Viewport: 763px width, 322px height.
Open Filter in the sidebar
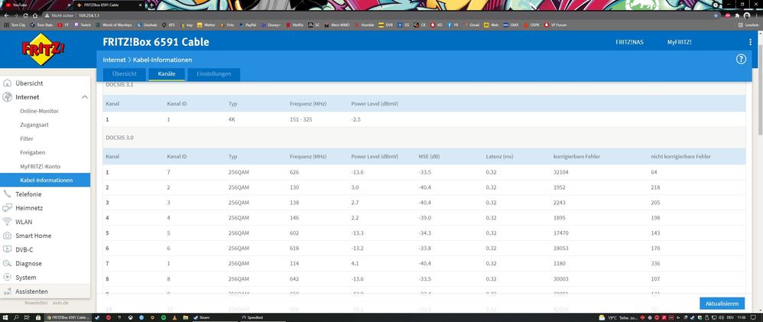point(26,139)
